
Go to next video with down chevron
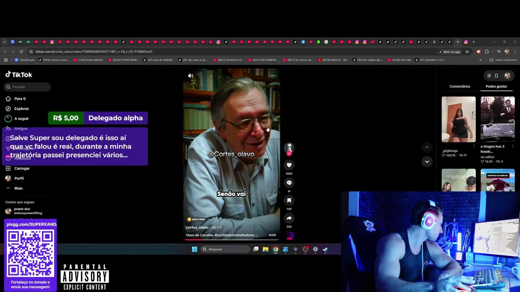(427, 161)
